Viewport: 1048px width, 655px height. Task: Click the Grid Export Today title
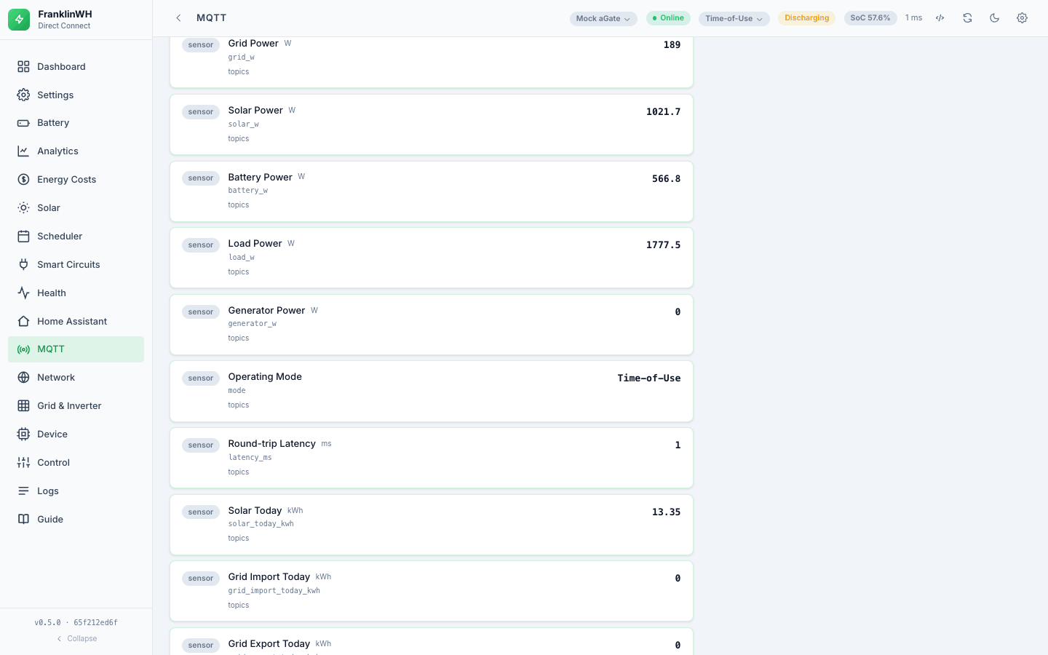pyautogui.click(x=269, y=644)
